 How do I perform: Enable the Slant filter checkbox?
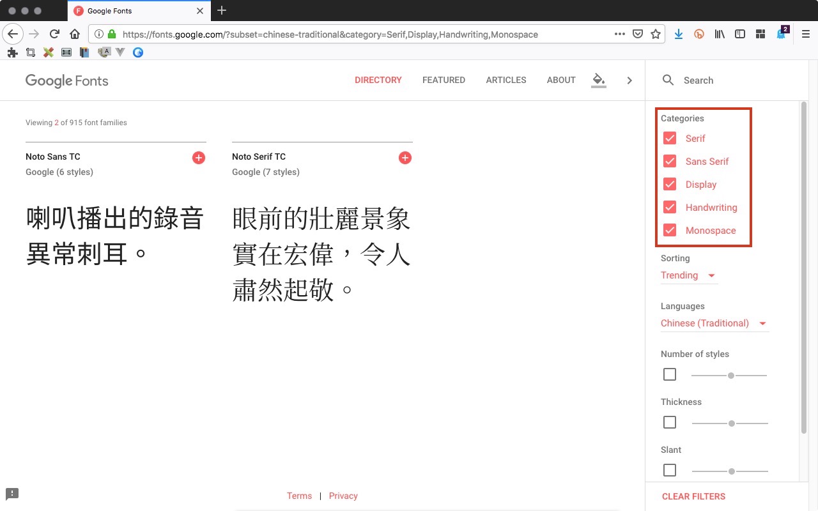click(670, 470)
